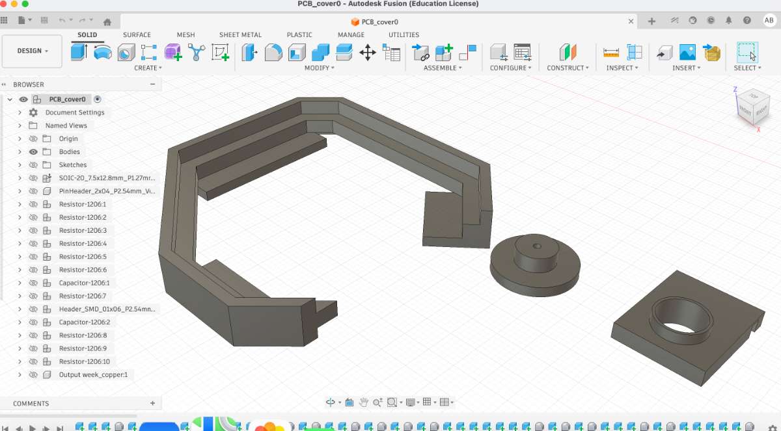Screen dimensions: 781x431
Task: Collapse the Browser panel with minus
Action: tap(152, 85)
